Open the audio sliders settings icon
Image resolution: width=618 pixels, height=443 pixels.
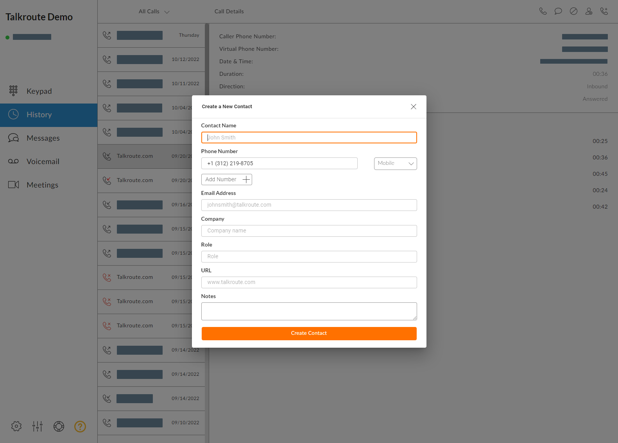(x=38, y=426)
